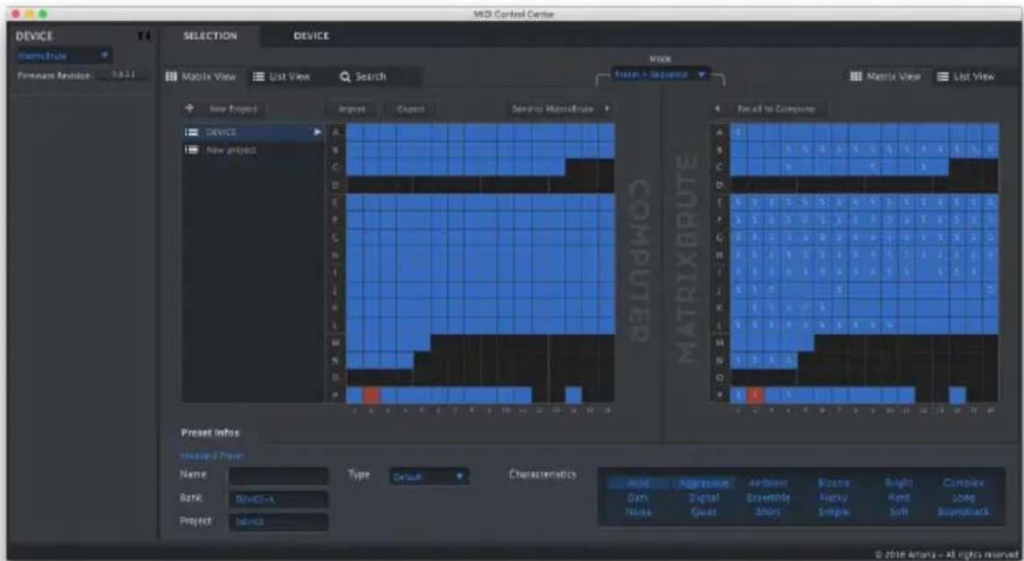Click the Name input field
The width and height of the screenshot is (1024, 561).
tap(278, 476)
